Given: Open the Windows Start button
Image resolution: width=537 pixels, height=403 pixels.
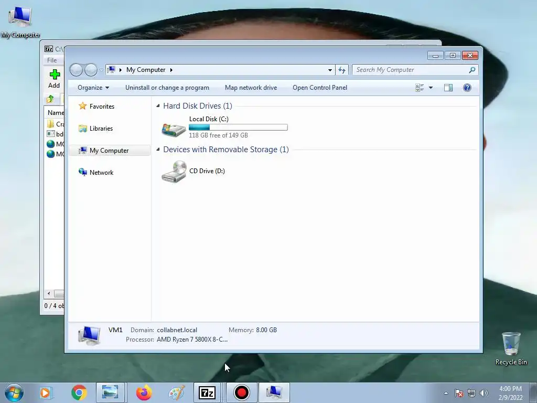Looking at the screenshot, I should 14,393.
